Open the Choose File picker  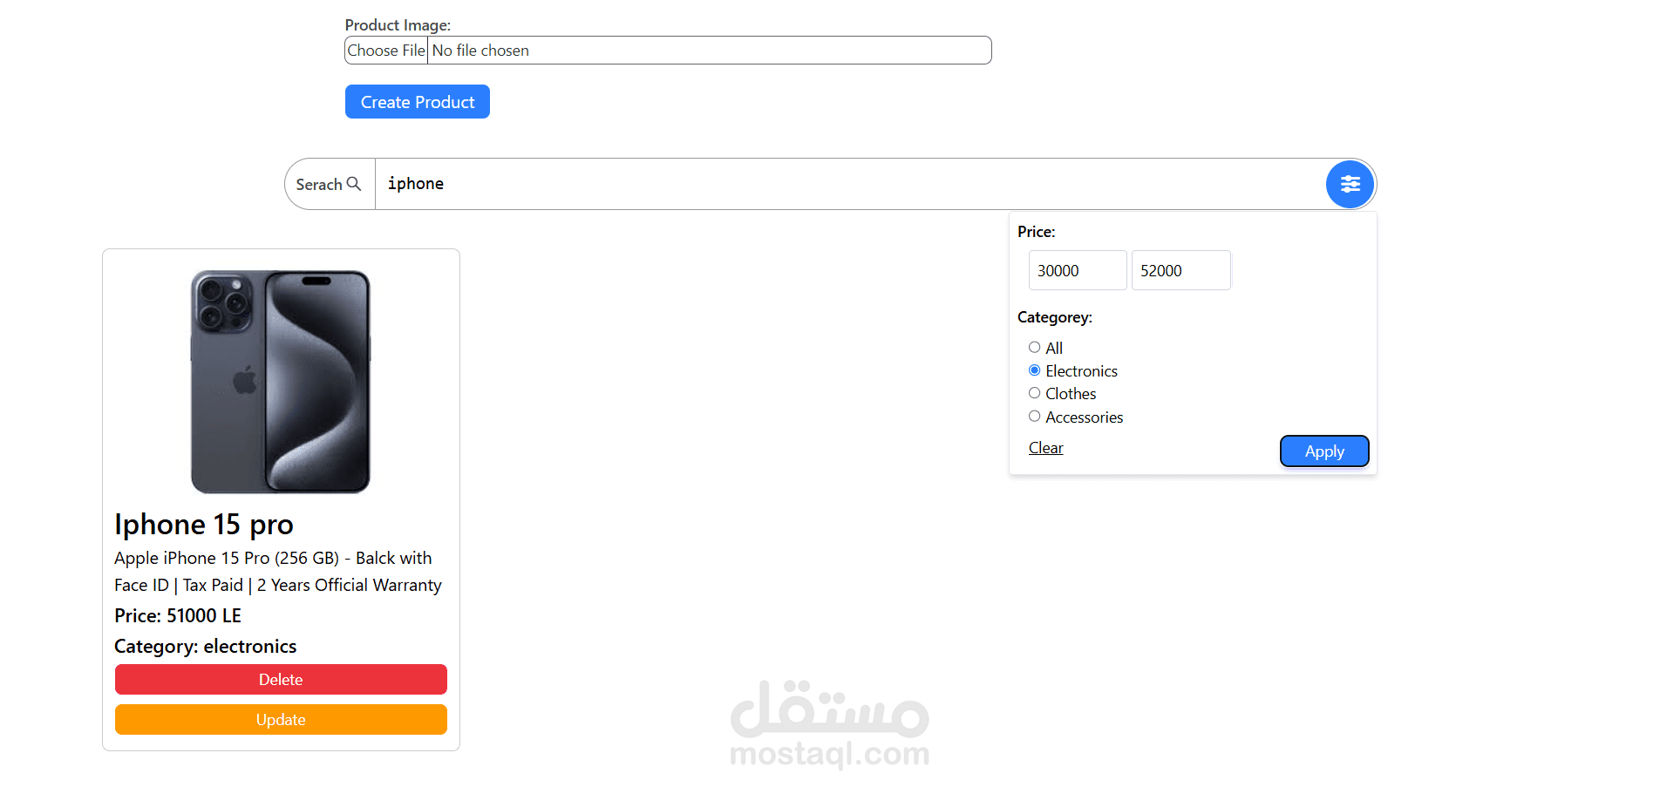pos(386,51)
